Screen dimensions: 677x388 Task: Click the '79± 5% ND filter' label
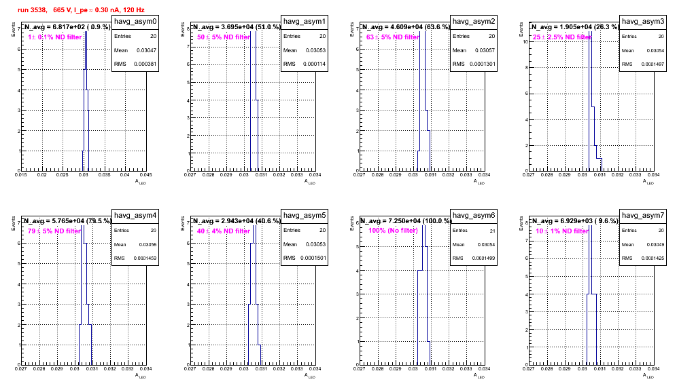(54, 231)
